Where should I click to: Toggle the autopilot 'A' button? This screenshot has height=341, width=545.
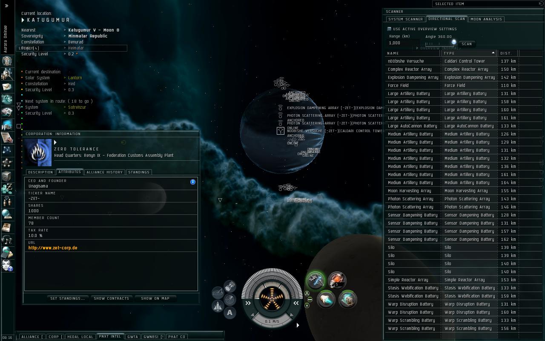[230, 313]
